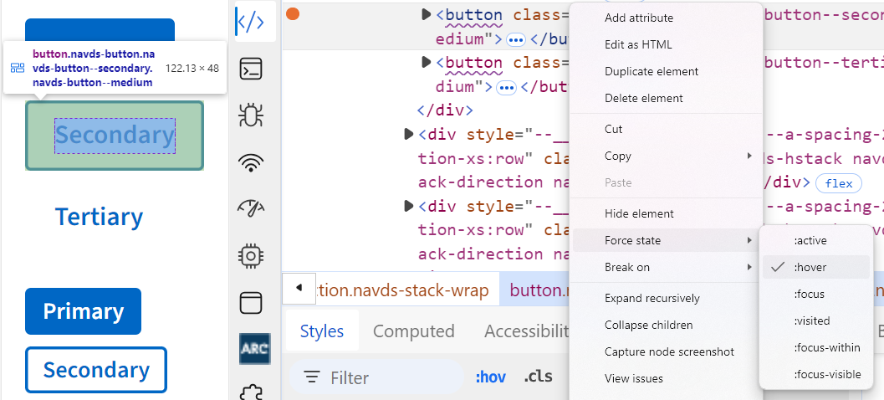Expand the tertiary button element node

point(427,62)
